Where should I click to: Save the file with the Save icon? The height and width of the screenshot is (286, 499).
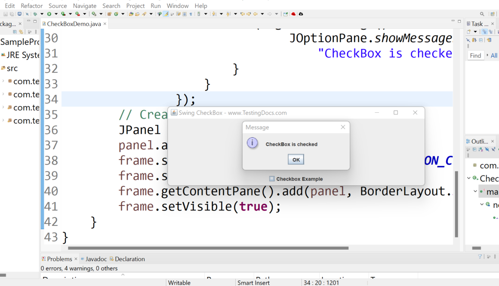click(x=6, y=14)
